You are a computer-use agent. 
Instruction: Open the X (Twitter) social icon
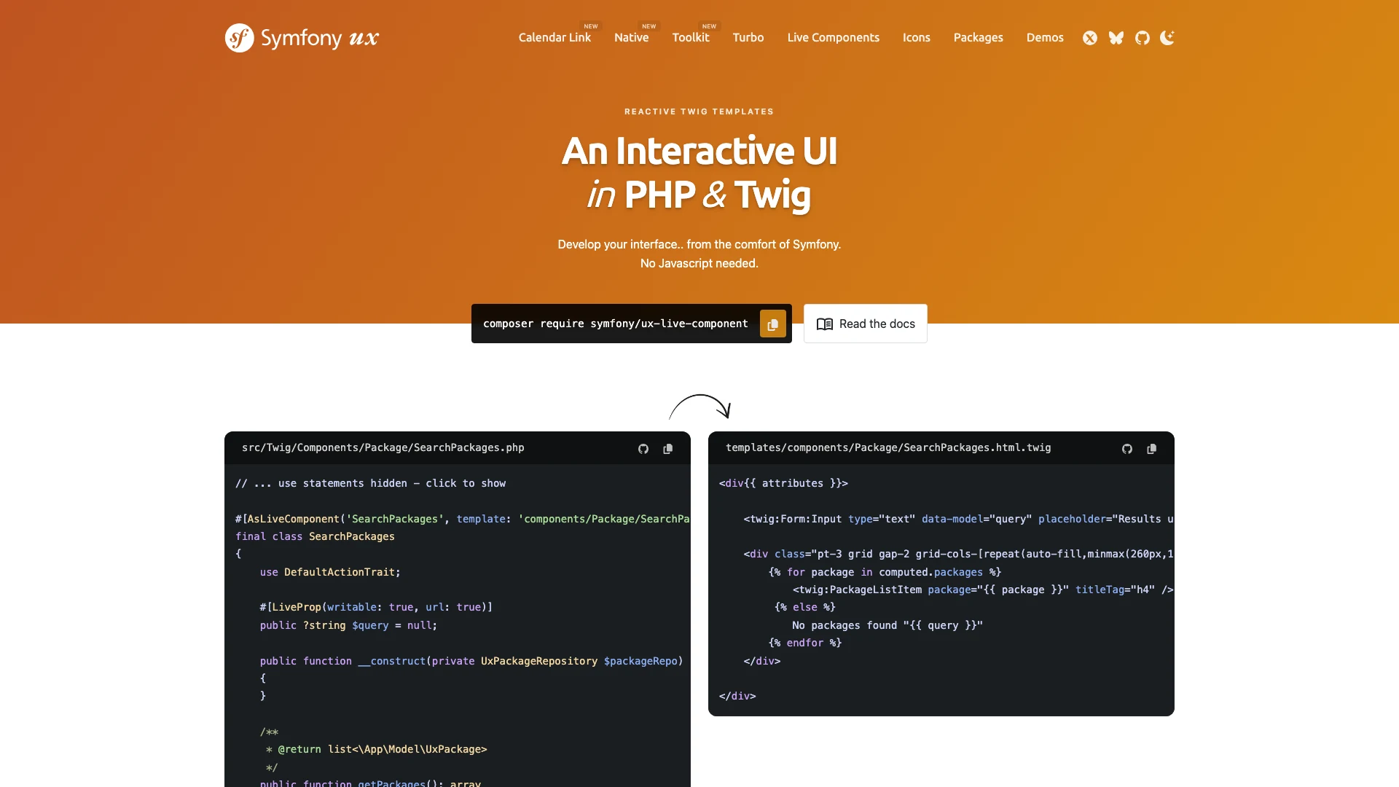tap(1090, 38)
